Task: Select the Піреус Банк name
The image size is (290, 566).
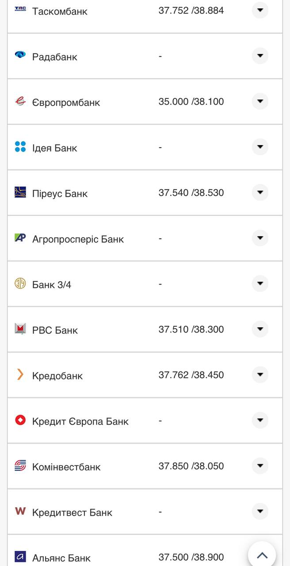Action: tap(60, 194)
